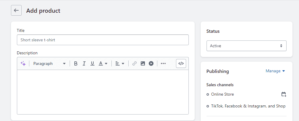Insert a link in description
Screen dimensions: 299x121
(135, 63)
